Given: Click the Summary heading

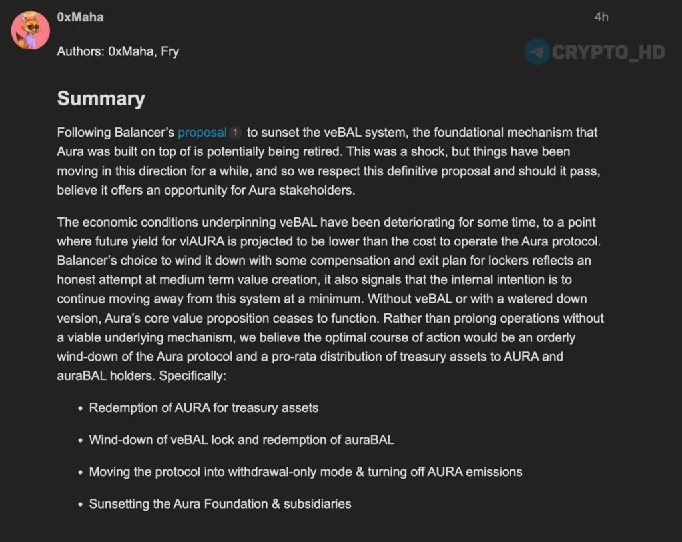Looking at the screenshot, I should (x=101, y=99).
